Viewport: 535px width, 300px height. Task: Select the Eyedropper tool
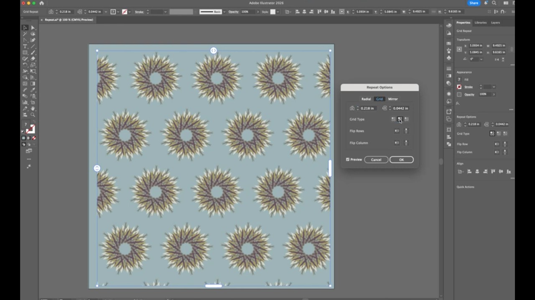pyautogui.click(x=33, y=90)
